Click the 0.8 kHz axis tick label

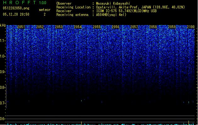point(3,87)
